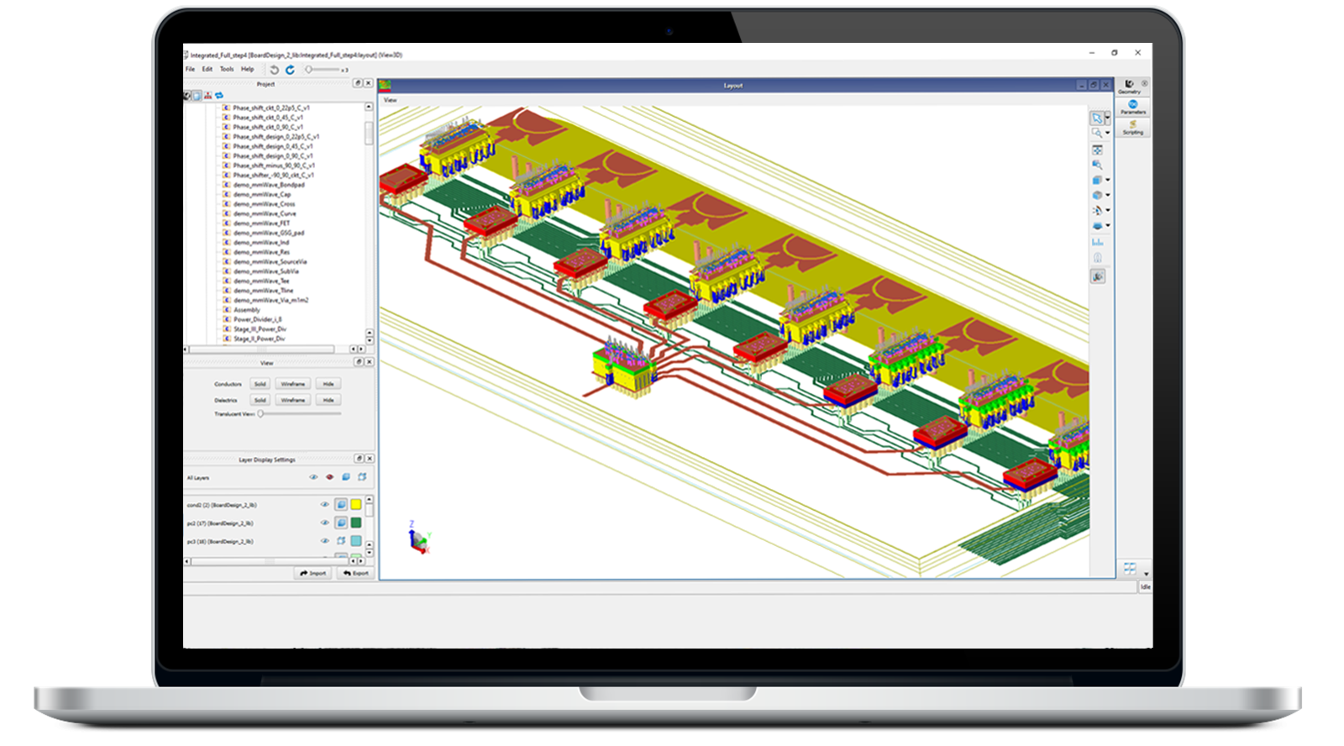Toggle visibility eye for cond2 layer

point(324,505)
